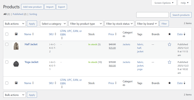
Task: Sort by Date in the bottom header
Action: pyautogui.click(x=181, y=83)
